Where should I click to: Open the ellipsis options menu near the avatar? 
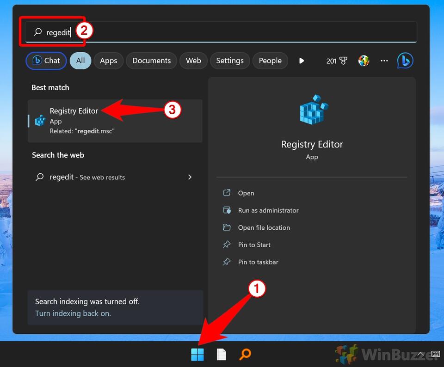click(384, 61)
